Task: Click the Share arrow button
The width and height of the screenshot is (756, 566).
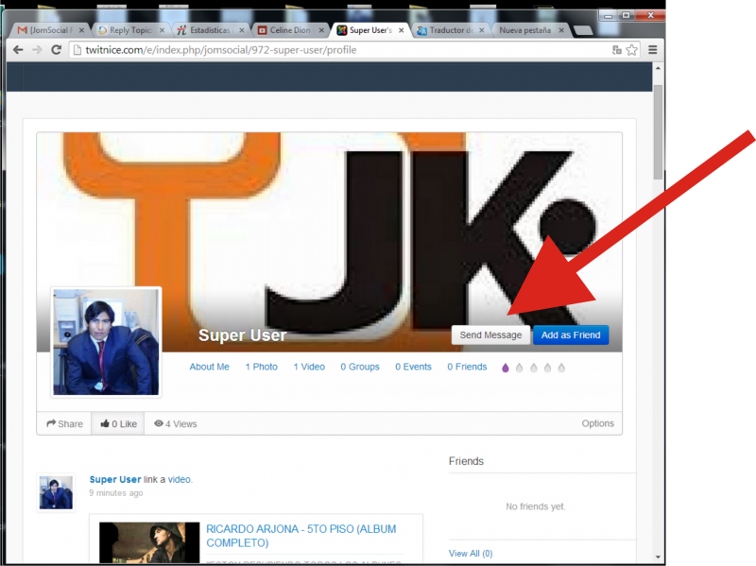Action: (x=64, y=424)
